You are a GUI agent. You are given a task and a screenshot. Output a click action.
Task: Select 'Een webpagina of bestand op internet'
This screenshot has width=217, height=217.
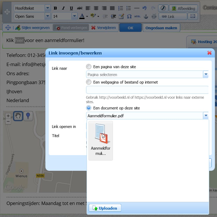[89, 82]
